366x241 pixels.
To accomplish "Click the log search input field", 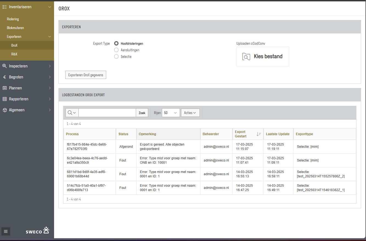I will click(x=107, y=113).
